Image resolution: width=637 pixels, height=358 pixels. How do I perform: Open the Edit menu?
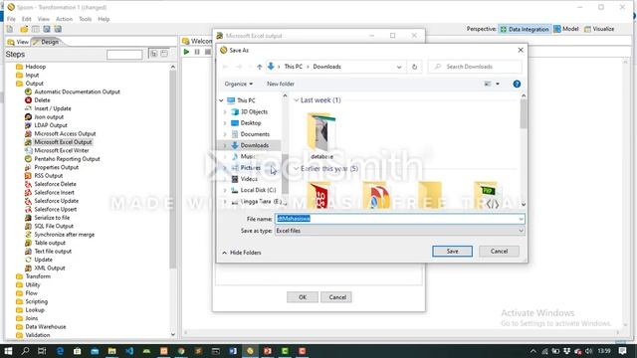27,19
